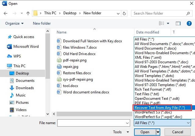
Task: Select the WPS cloud icon in sidebar
Action: (x=9, y=56)
